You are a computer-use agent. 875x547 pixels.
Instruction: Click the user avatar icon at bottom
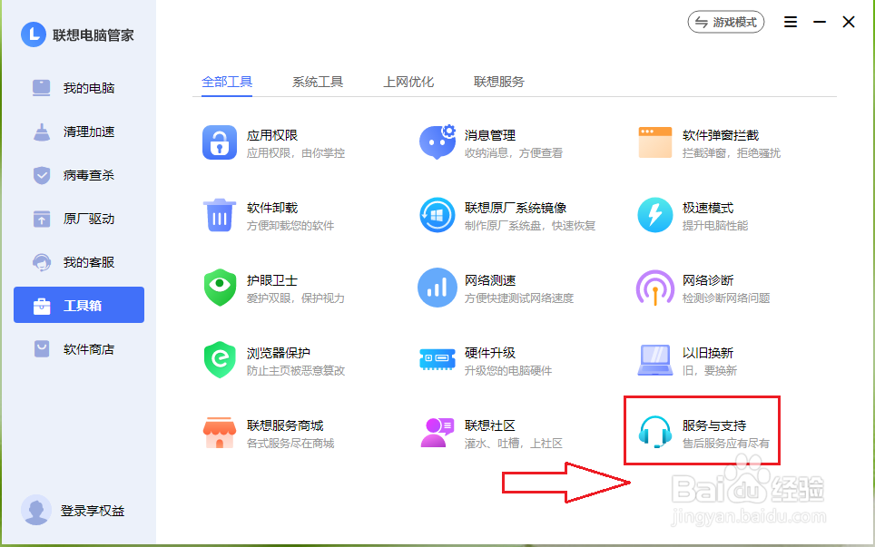coord(36,510)
